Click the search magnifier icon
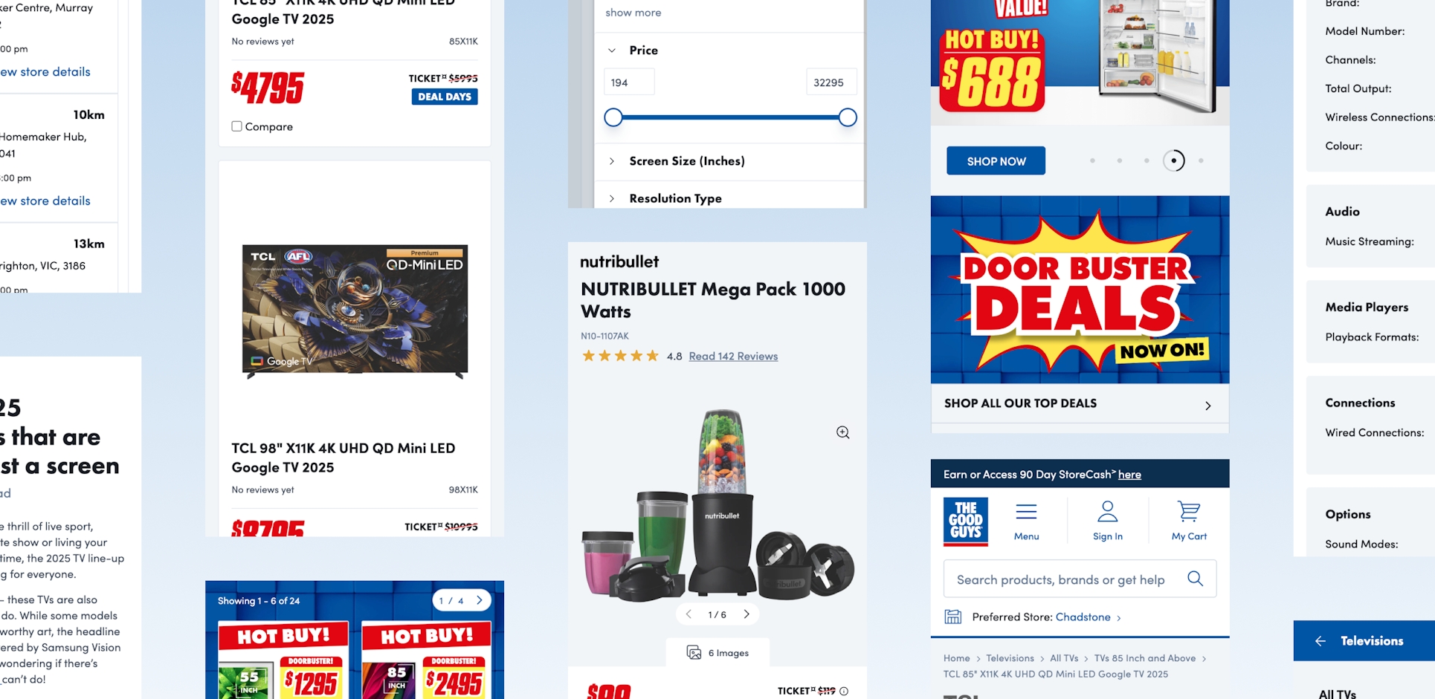The width and height of the screenshot is (1435, 699). click(1195, 579)
